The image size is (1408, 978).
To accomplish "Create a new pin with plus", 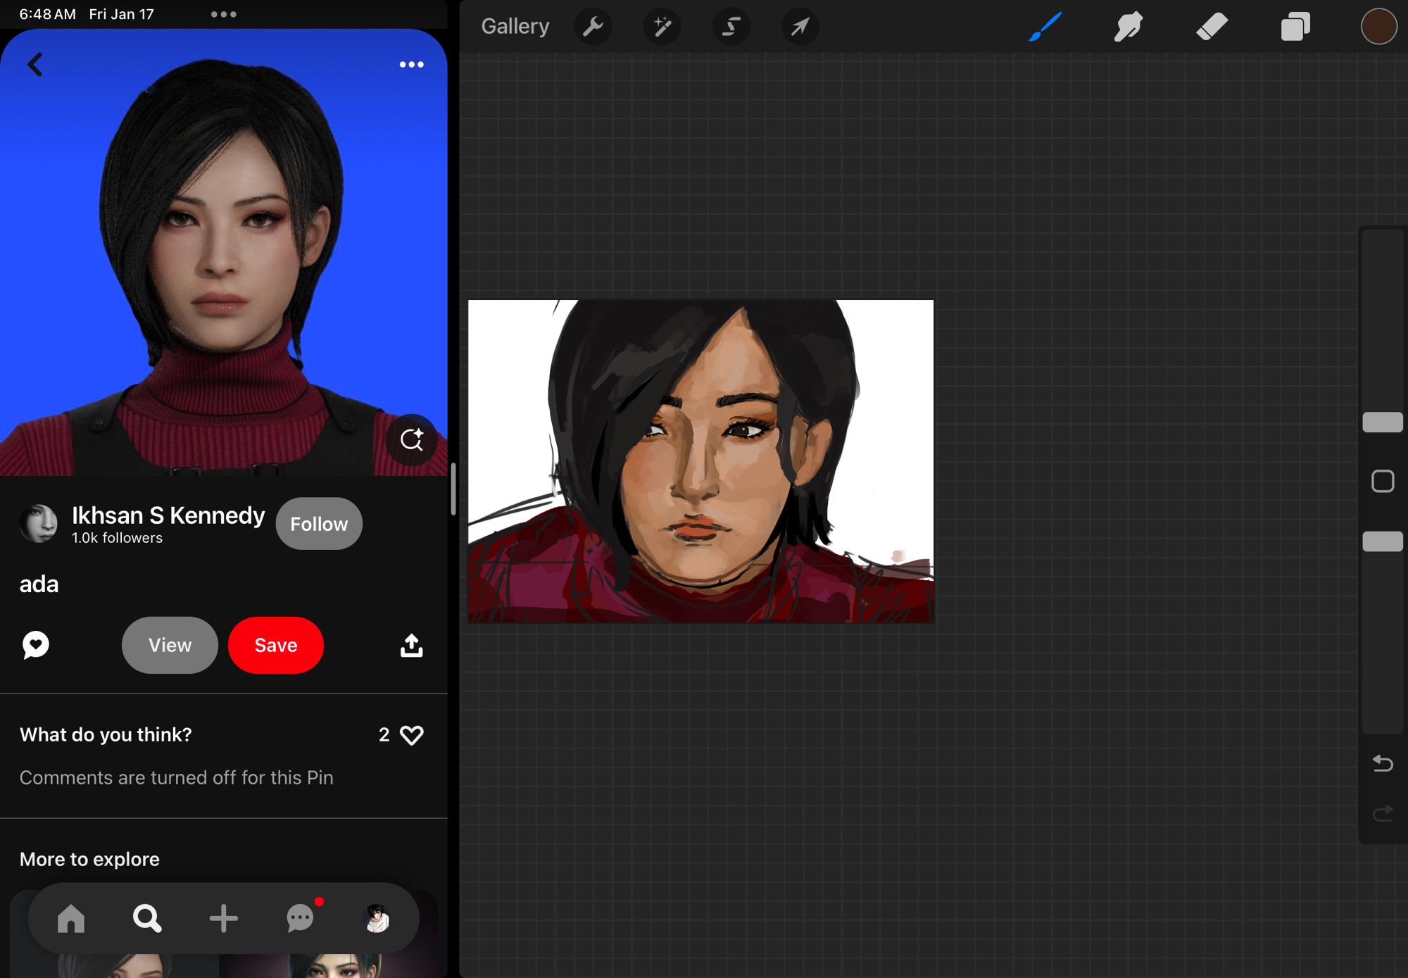I will [223, 919].
